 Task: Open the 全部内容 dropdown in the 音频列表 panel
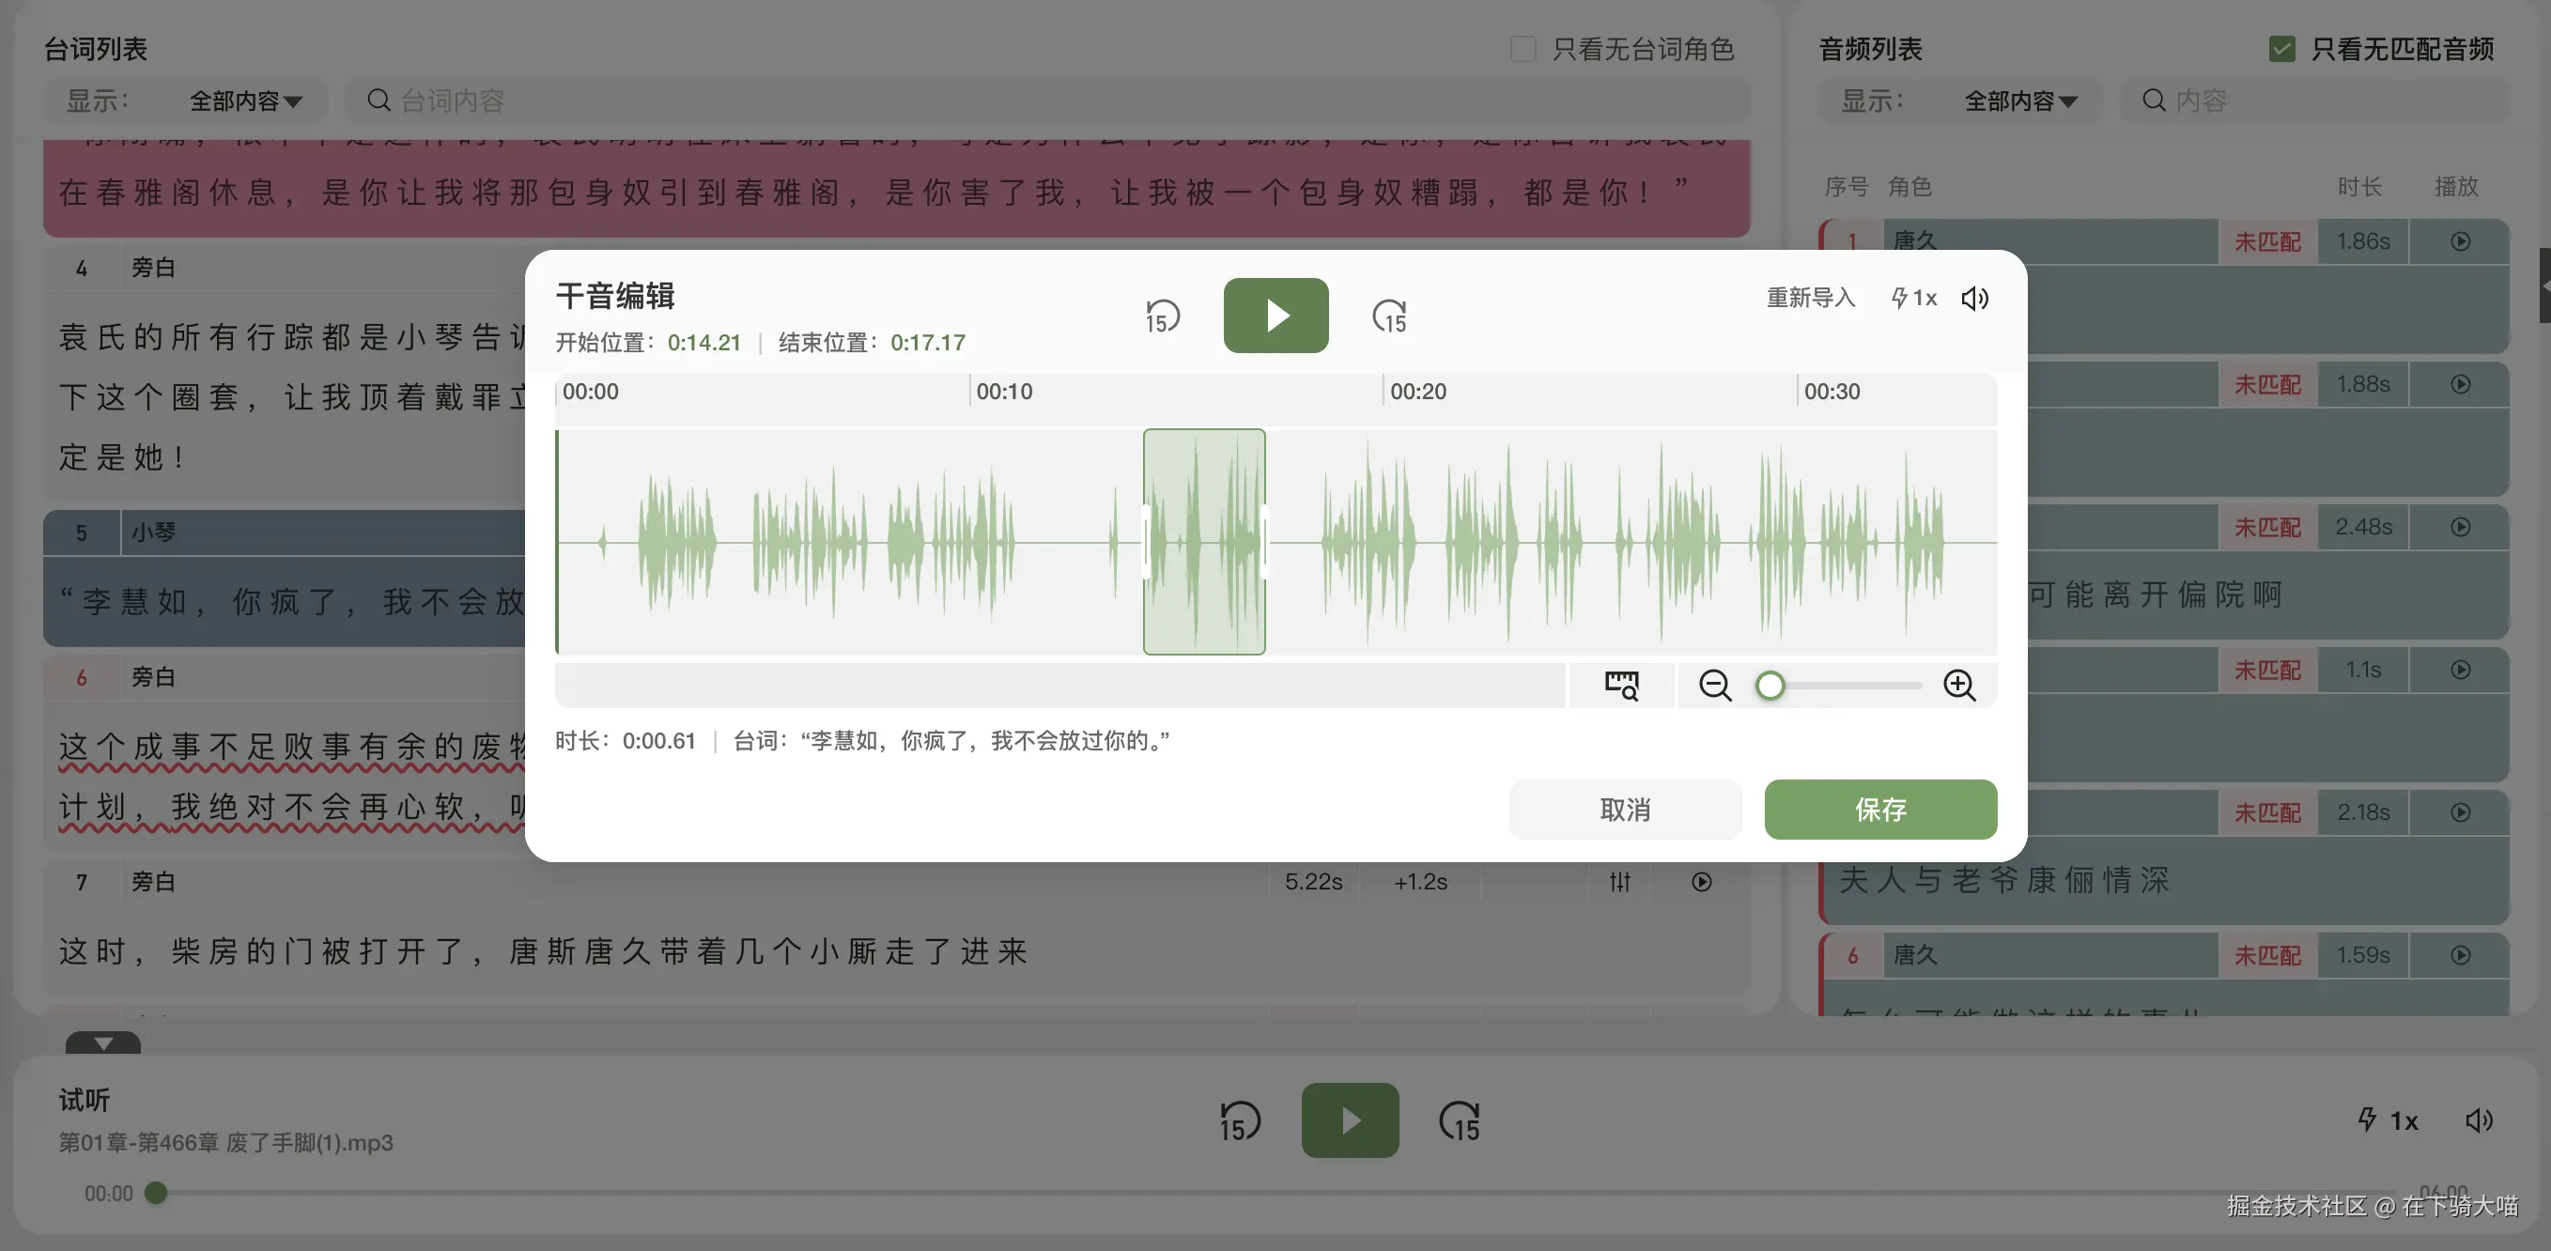2020,101
